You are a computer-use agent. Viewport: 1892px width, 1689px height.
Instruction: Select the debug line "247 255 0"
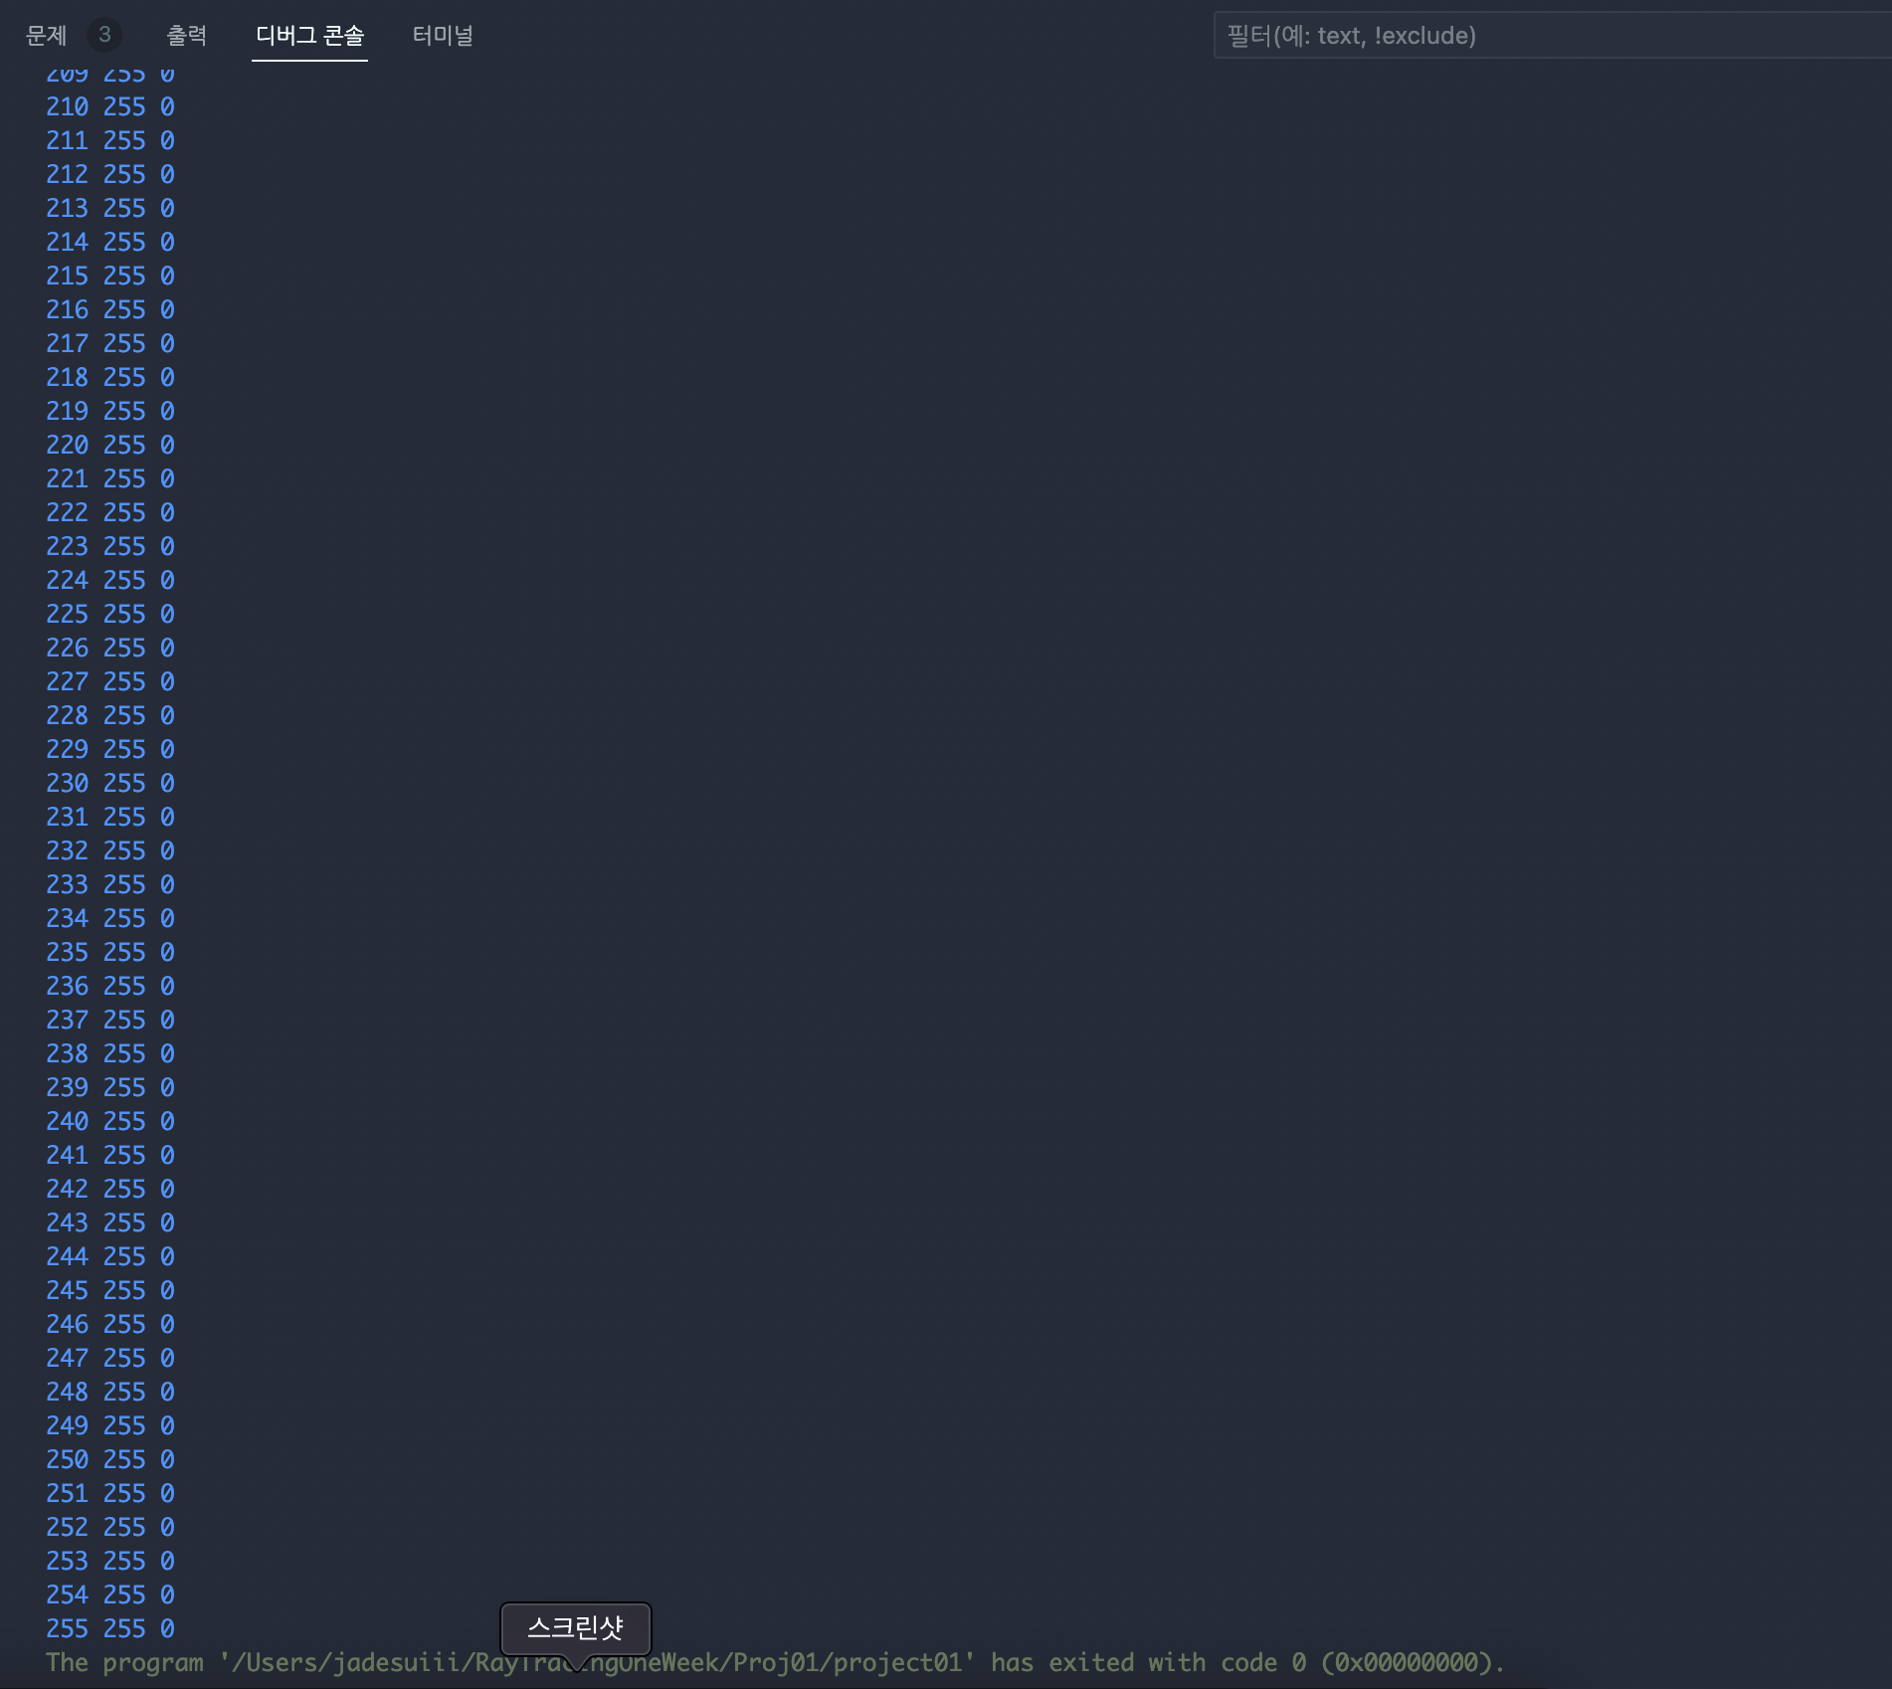110,1358
